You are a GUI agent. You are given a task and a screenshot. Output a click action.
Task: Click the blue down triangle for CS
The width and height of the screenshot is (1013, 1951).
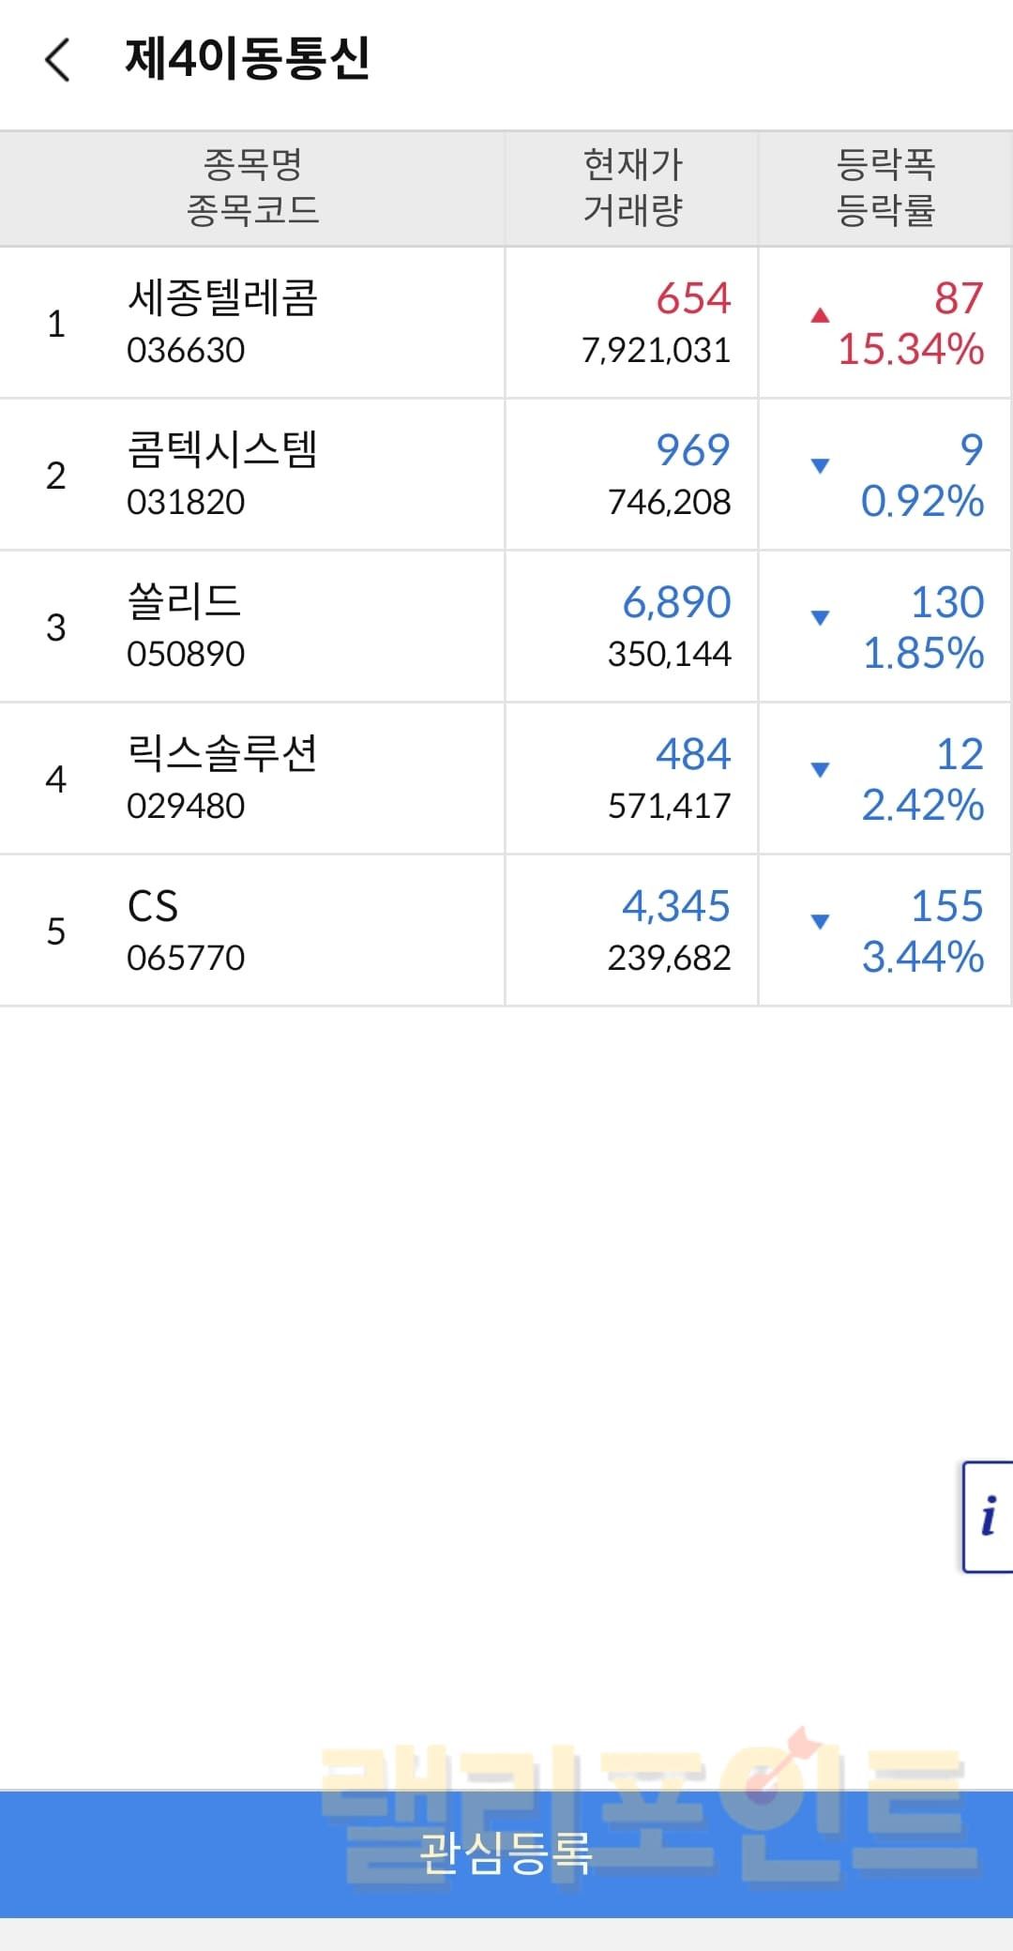click(820, 922)
